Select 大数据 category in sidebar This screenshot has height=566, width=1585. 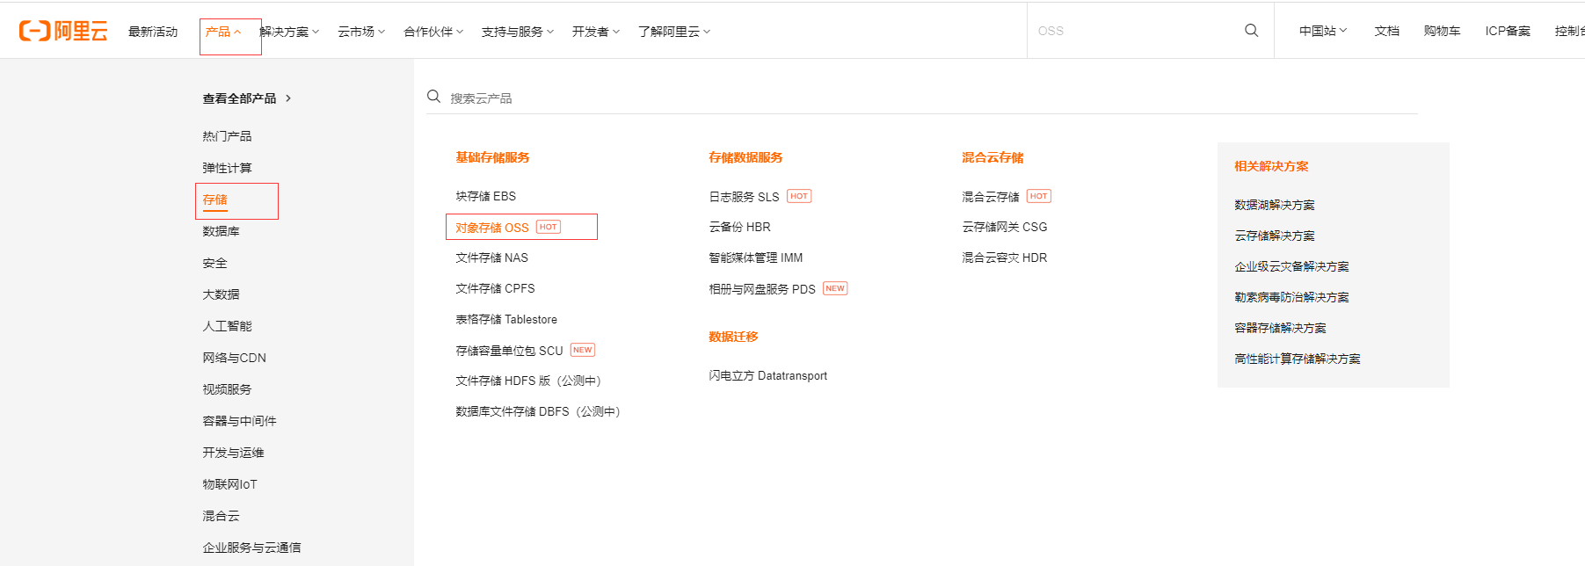tap(221, 294)
